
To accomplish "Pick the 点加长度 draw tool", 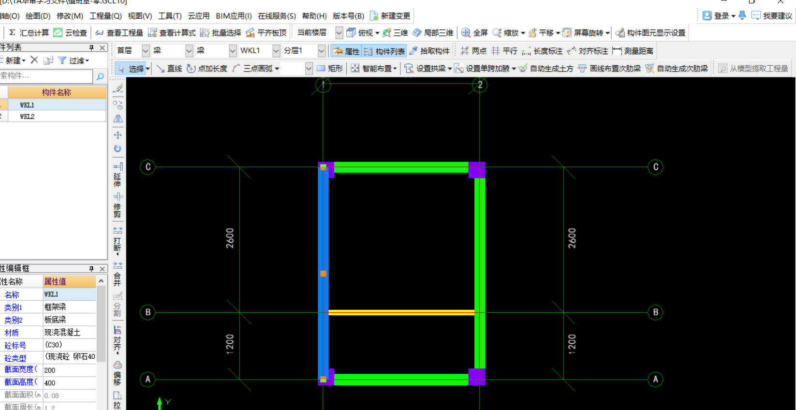I will (x=206, y=68).
